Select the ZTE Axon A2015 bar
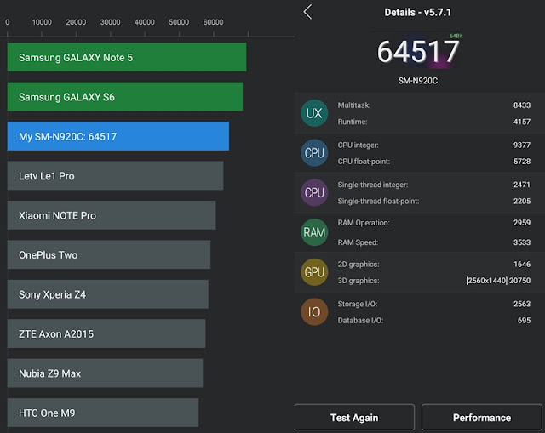 tap(106, 333)
